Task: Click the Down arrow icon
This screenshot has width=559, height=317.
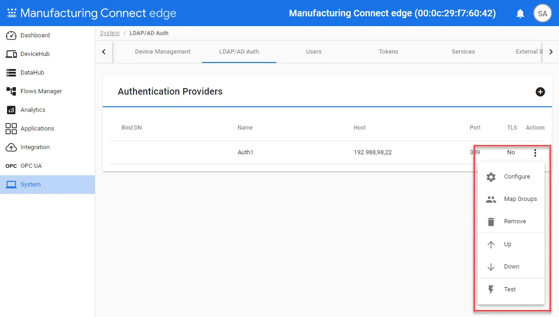Action: (x=491, y=267)
